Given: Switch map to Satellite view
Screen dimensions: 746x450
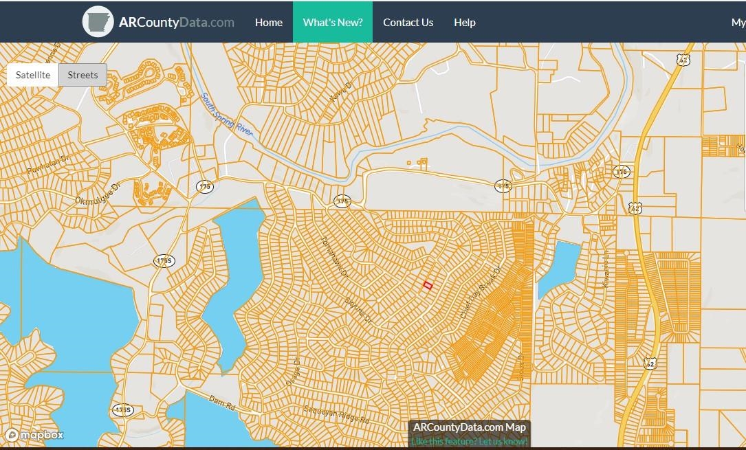Looking at the screenshot, I should 33,75.
